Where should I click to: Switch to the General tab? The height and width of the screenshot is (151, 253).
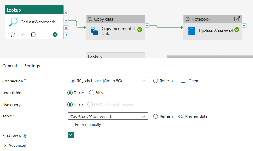(10, 66)
